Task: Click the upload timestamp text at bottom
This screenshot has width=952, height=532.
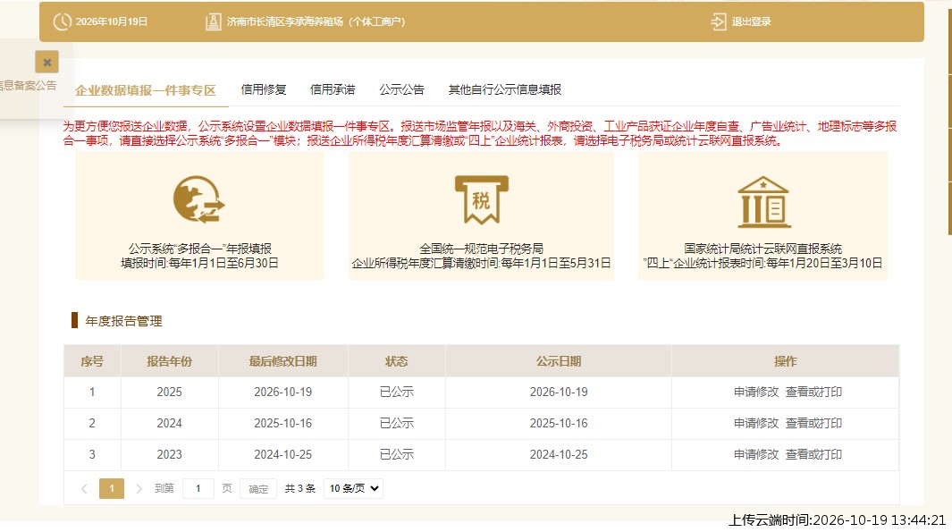Action: 838,520
